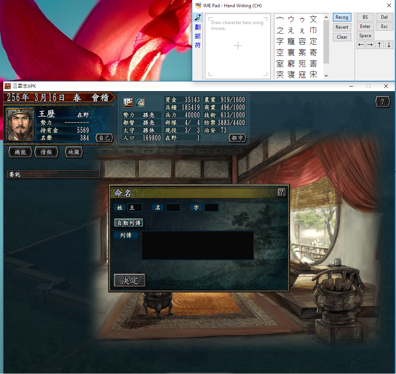Click the Recog button in IME Pad
The height and width of the screenshot is (374, 396).
pos(342,17)
